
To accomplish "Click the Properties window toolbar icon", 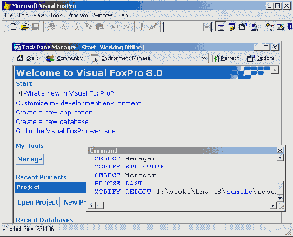I will (x=243, y=26).
